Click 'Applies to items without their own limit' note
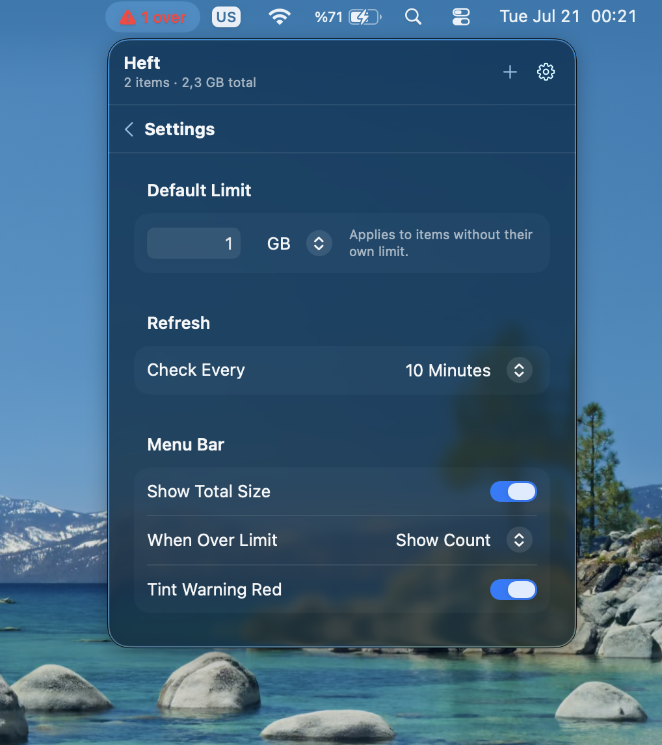 [x=440, y=242]
